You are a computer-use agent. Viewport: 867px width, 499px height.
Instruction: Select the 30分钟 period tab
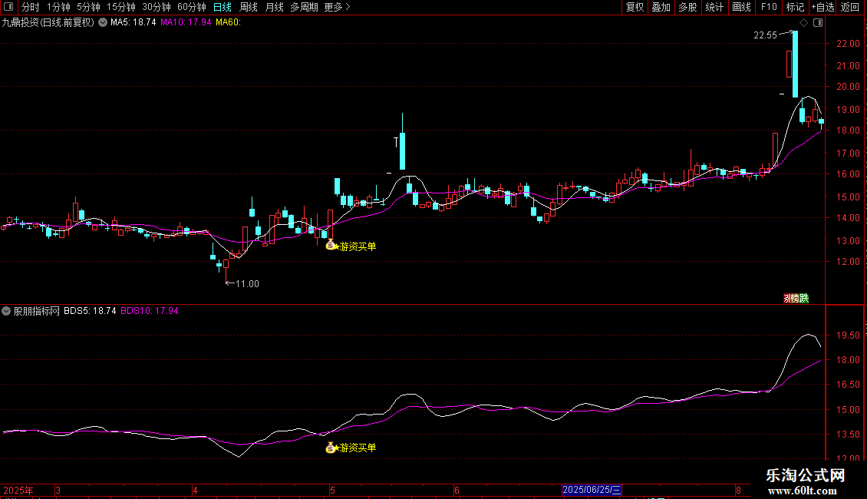coord(157,7)
